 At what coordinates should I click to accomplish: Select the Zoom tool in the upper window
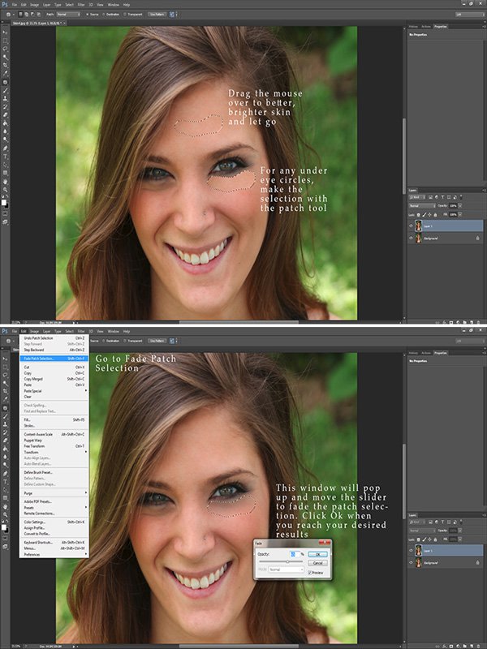pyautogui.click(x=5, y=191)
